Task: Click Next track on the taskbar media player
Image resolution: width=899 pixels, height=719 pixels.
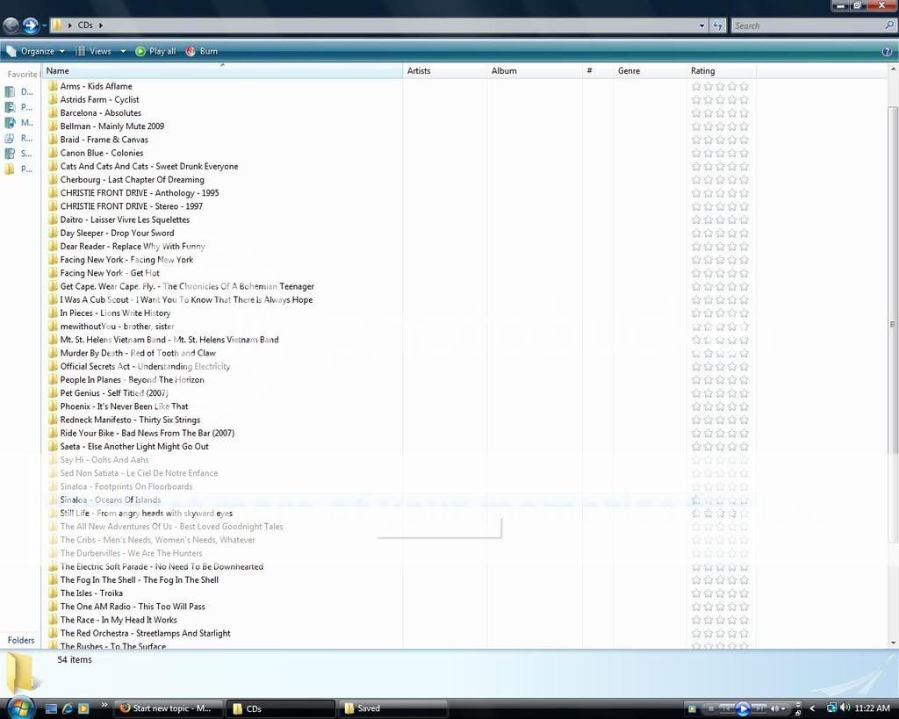Action: point(759,708)
